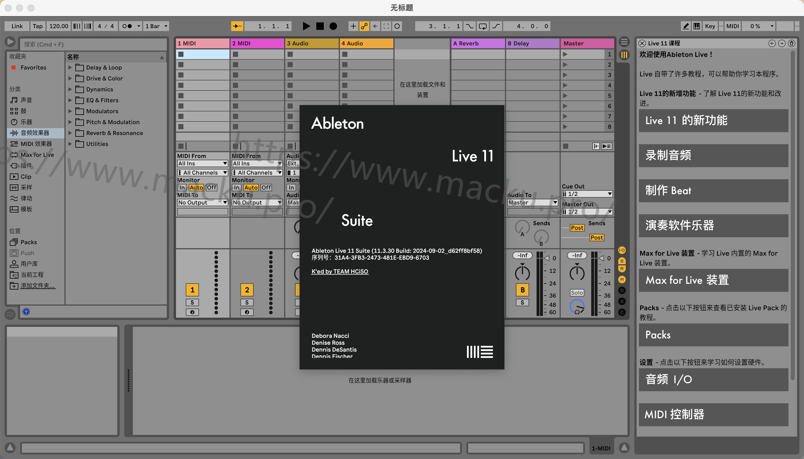The height and width of the screenshot is (459, 804).
Task: Click the Link button
Action: pyautogui.click(x=17, y=26)
